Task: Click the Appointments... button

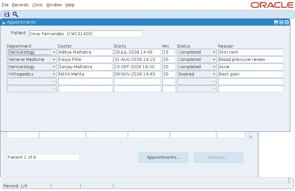Action: (x=163, y=157)
